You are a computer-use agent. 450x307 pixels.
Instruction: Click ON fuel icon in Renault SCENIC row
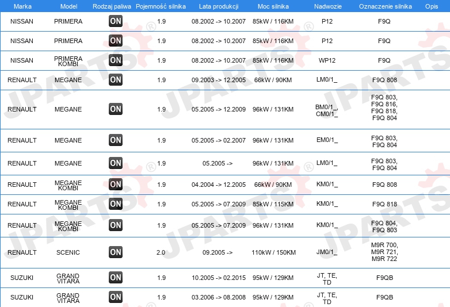[116, 252]
